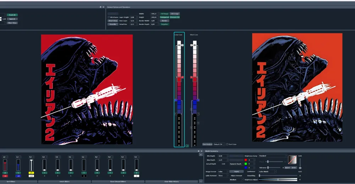Click the Edit Image button
Viewport: 355px width, 184px height.
click(175, 13)
